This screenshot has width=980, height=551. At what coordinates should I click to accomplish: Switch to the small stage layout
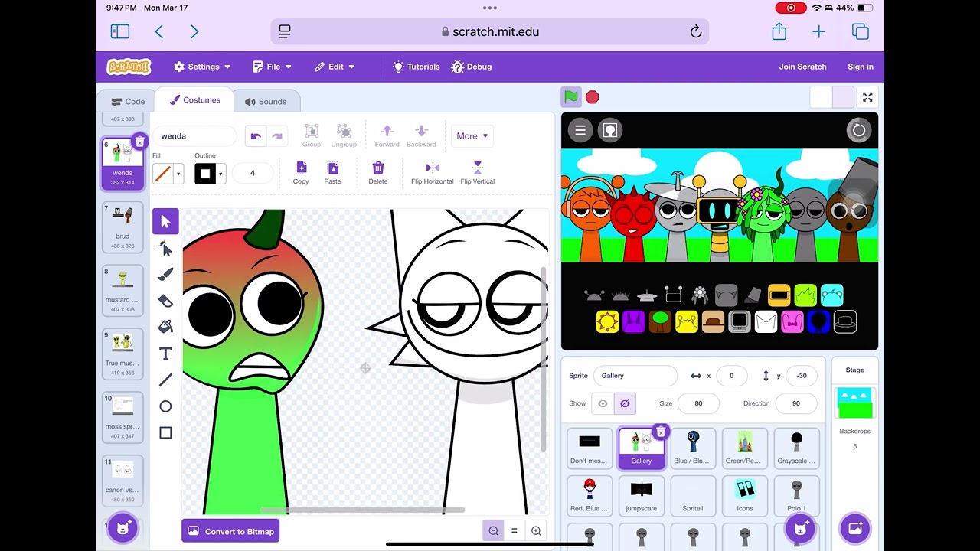click(821, 97)
